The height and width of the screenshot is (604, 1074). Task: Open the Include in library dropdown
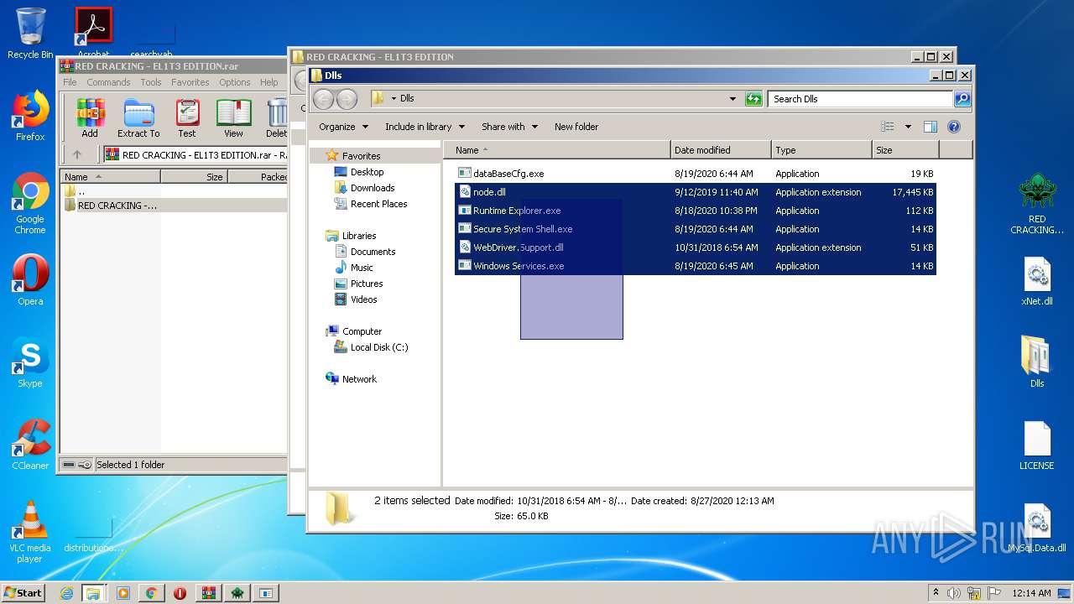pyautogui.click(x=425, y=127)
